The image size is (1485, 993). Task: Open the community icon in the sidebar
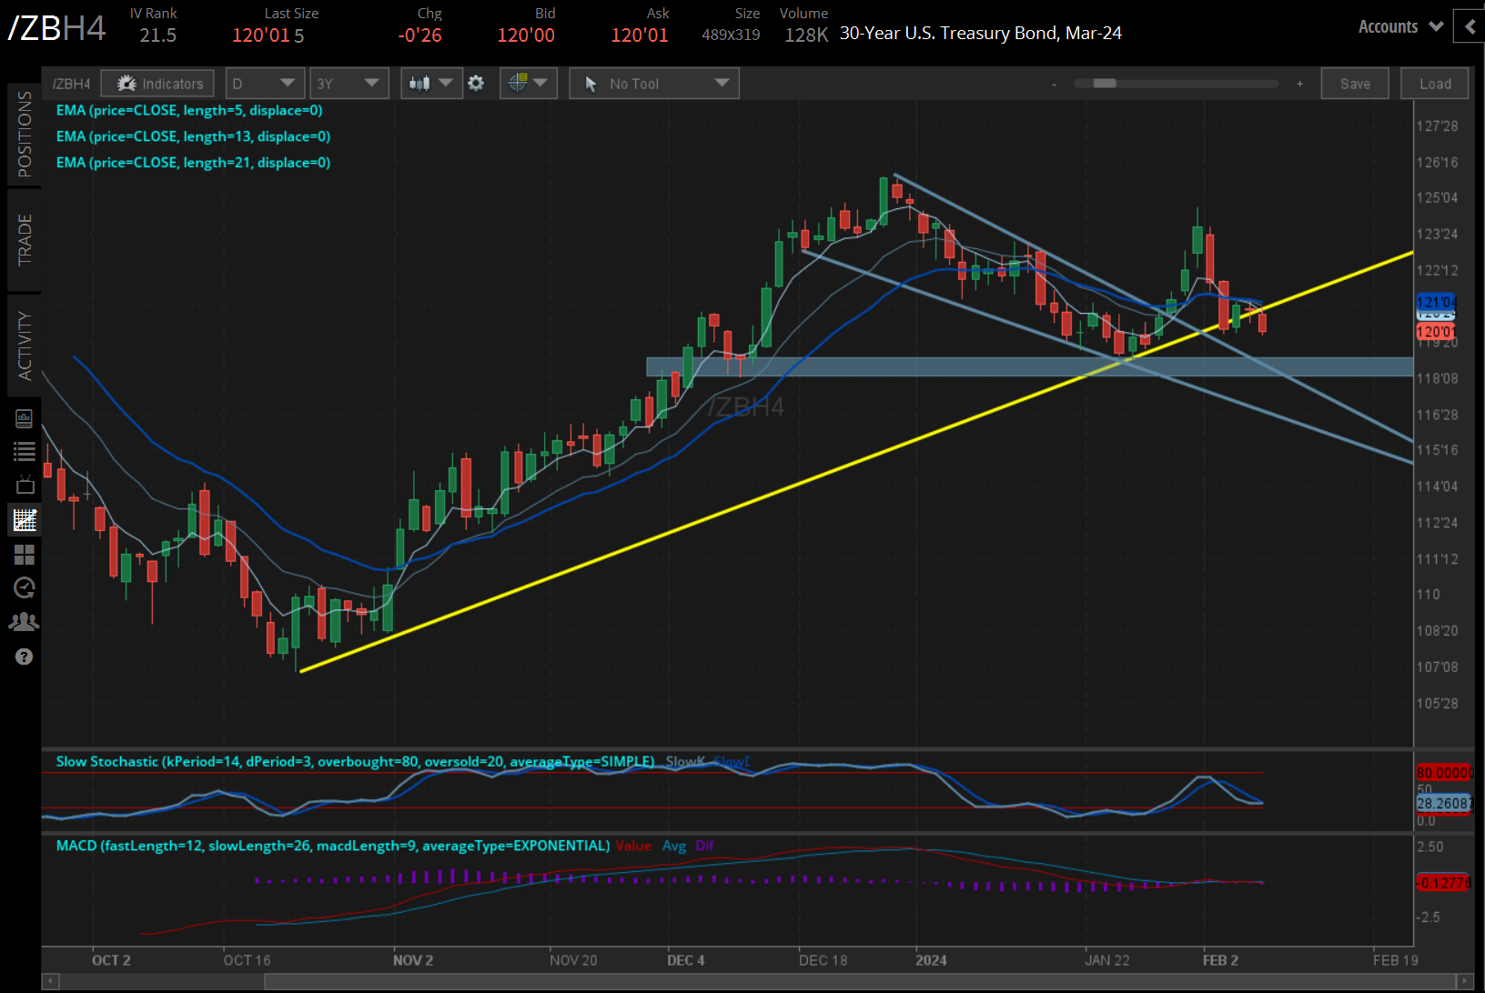tap(25, 621)
